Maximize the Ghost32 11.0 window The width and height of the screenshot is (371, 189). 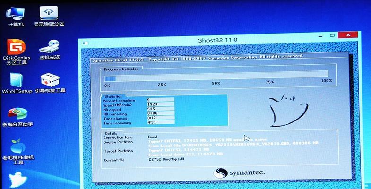click(332, 35)
